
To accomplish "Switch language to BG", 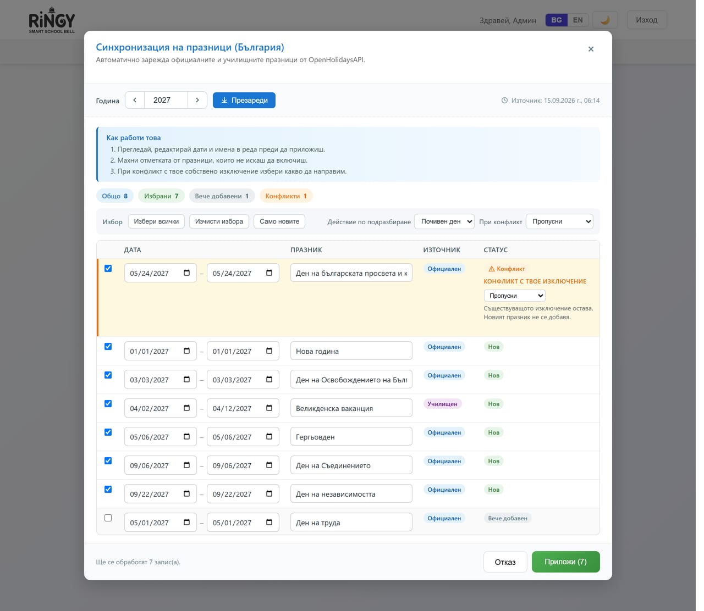I will click(x=557, y=20).
